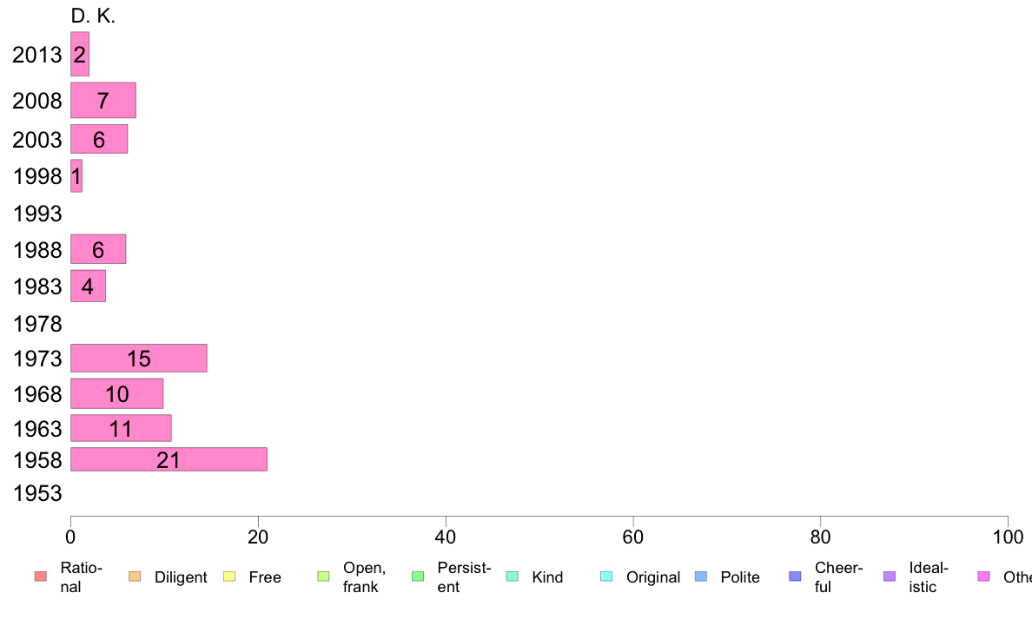Click the Free legend yellow swatch
The height and width of the screenshot is (639, 1032).
[229, 576]
